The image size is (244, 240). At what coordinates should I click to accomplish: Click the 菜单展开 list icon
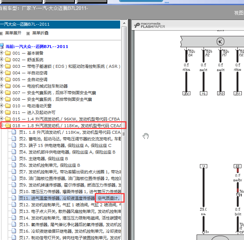pos(1,33)
